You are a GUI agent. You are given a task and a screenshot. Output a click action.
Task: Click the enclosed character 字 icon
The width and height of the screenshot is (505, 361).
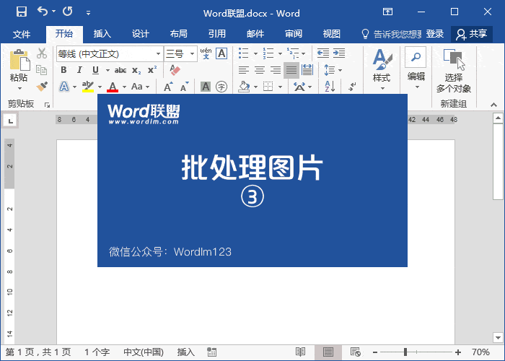pyautogui.click(x=221, y=87)
